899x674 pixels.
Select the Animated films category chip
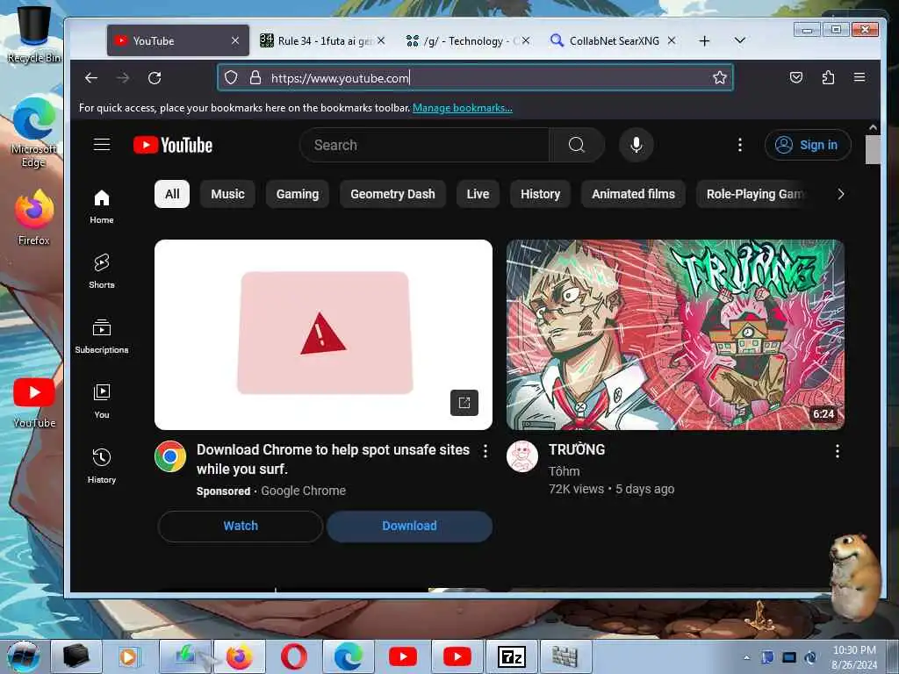coord(633,194)
